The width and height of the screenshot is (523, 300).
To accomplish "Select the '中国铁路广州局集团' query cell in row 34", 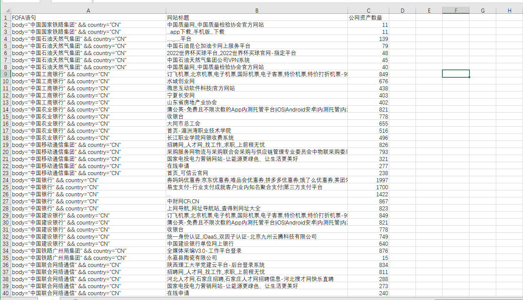I will click(88, 251).
